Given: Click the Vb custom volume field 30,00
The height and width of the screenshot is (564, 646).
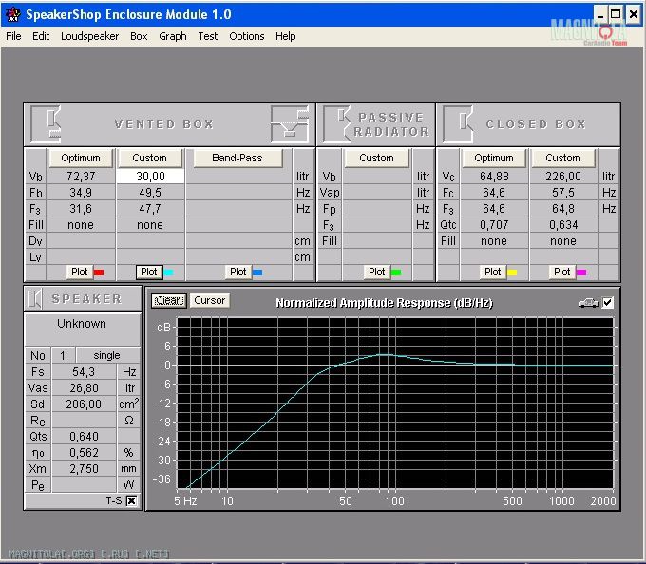Looking at the screenshot, I should (150, 176).
